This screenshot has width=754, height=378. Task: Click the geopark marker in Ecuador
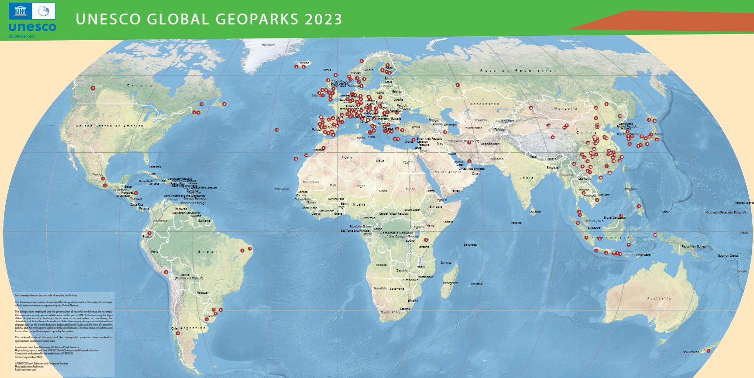pos(149,233)
